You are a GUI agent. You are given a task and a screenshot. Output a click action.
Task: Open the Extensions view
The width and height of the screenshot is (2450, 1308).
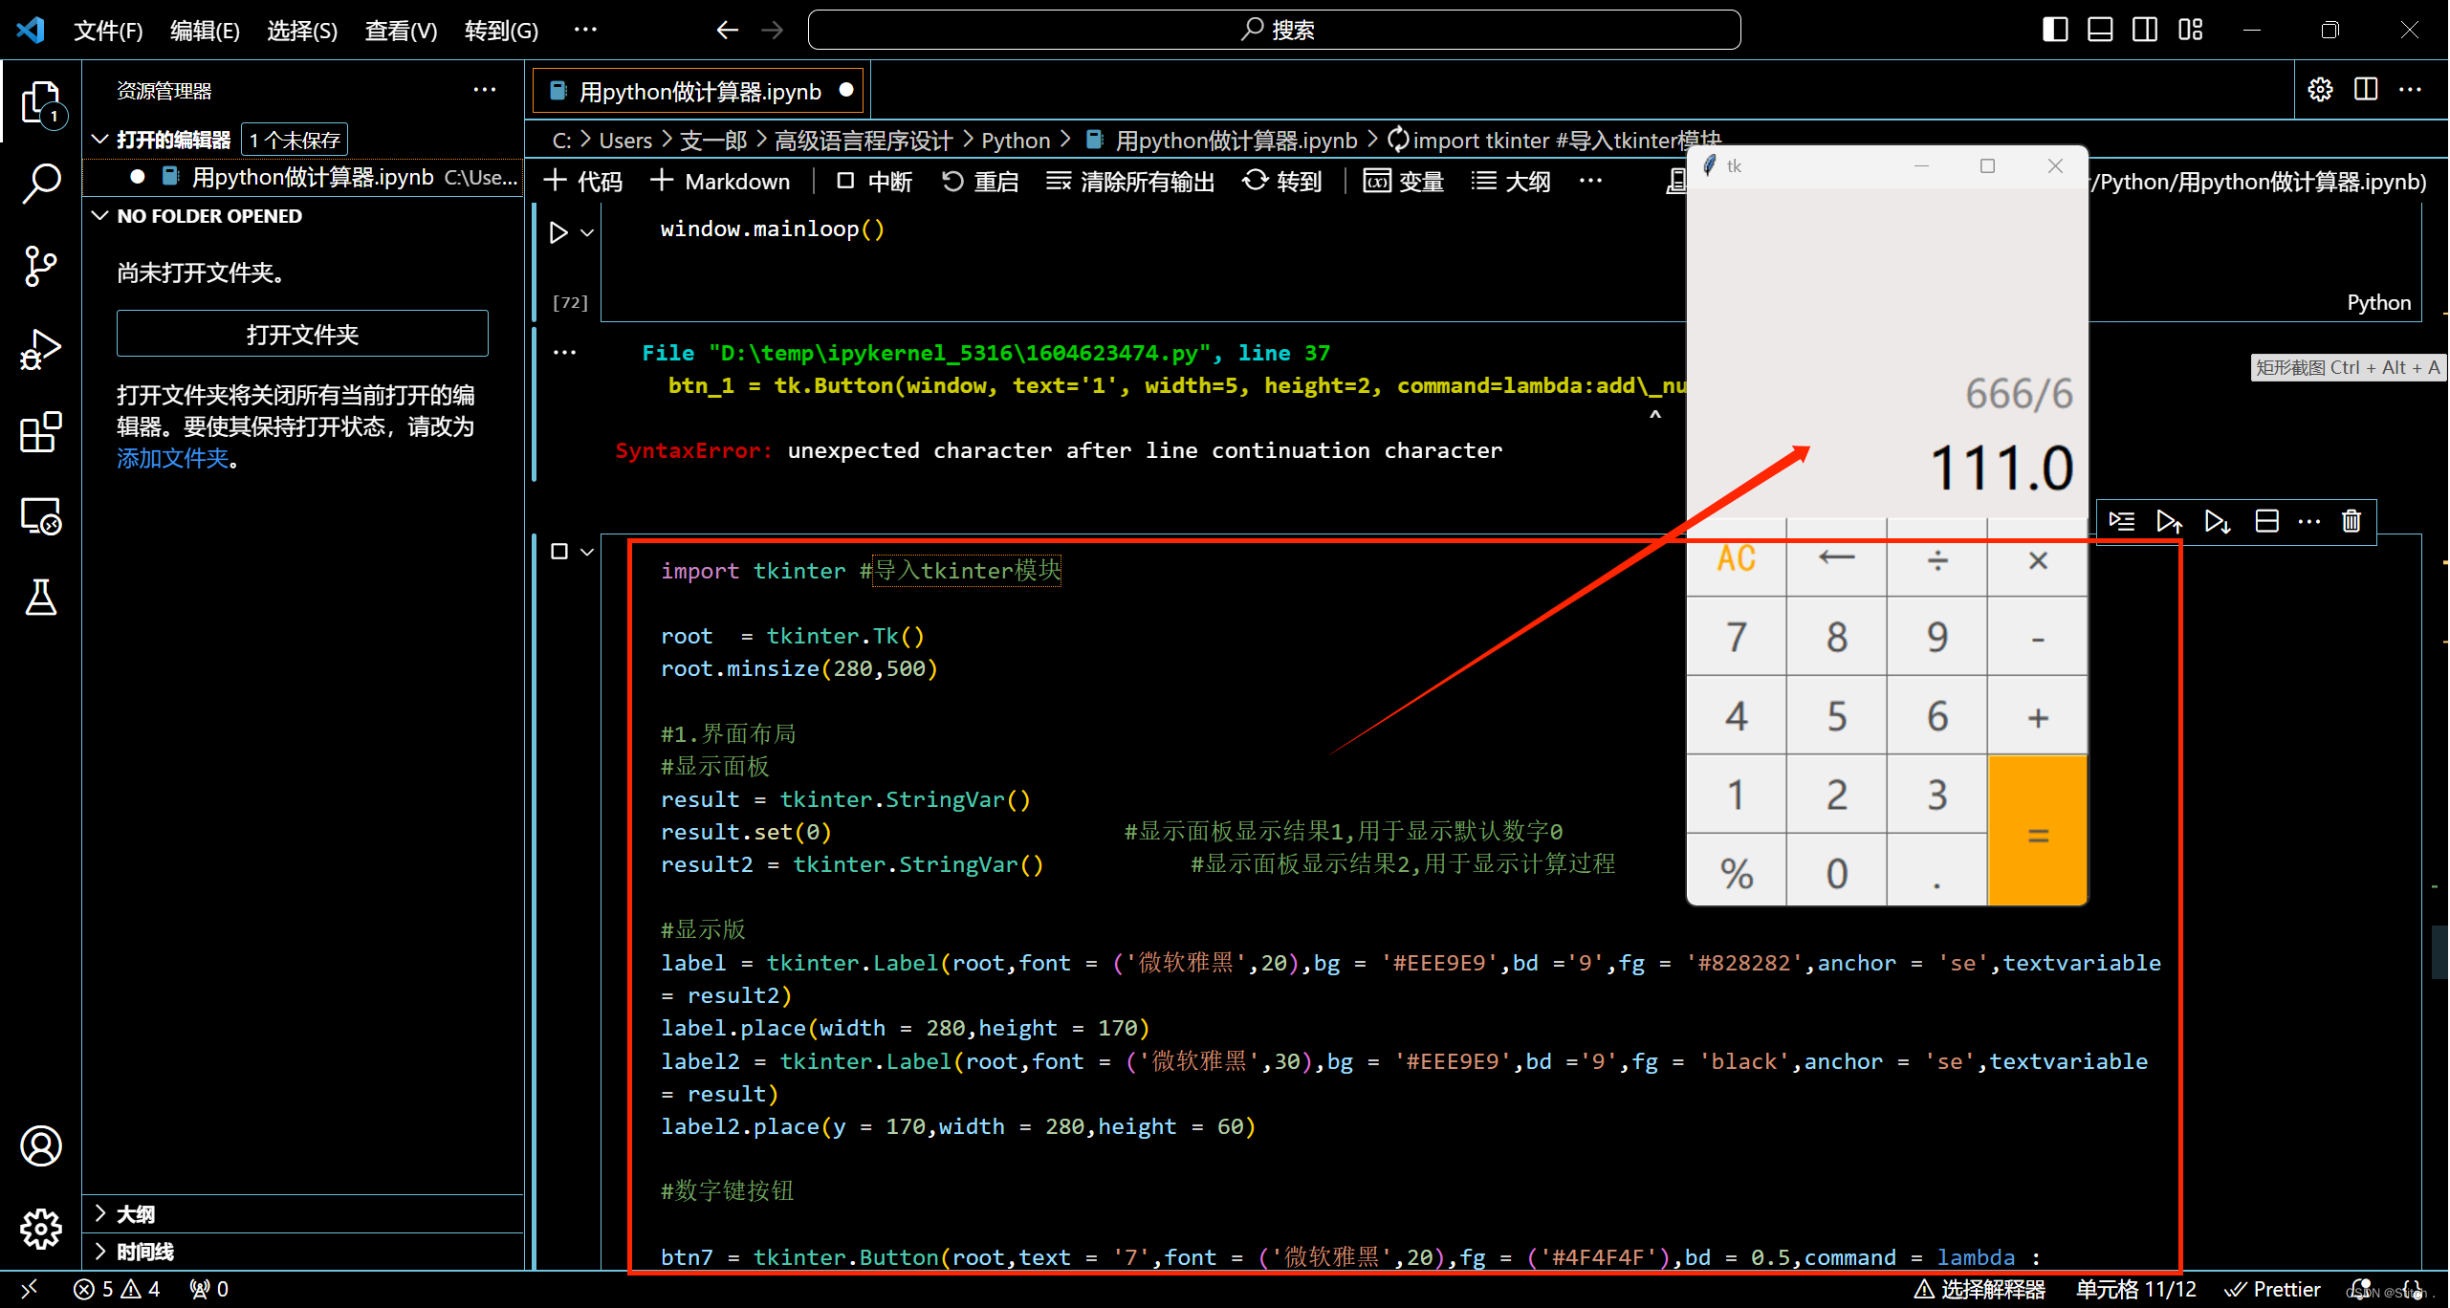[x=40, y=432]
